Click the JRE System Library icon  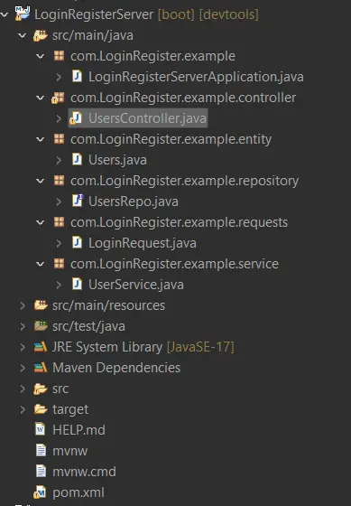(x=41, y=347)
